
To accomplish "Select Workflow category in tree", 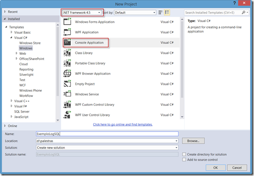I will 26,96.
